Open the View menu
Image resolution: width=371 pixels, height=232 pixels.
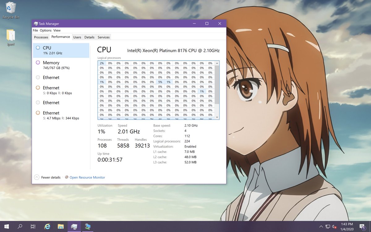pyautogui.click(x=57, y=30)
